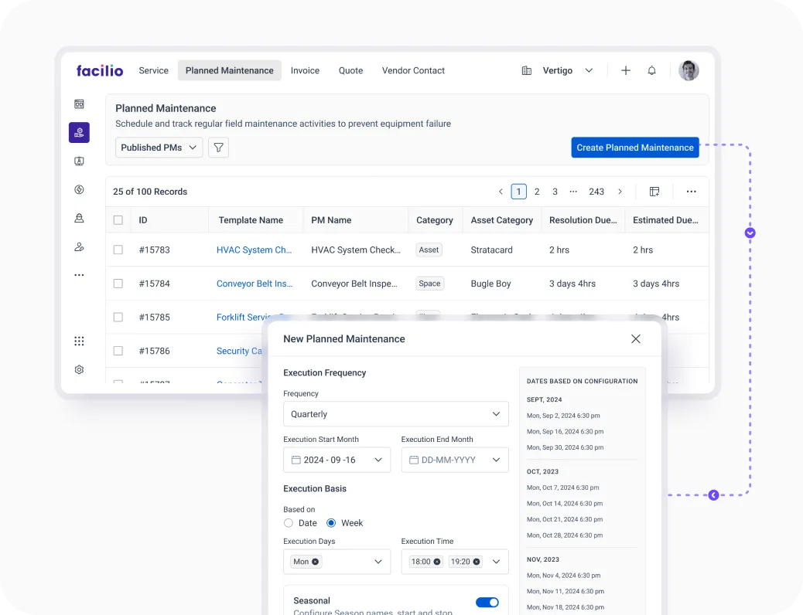Viewport: 803px width, 615px height.
Task: Click the Execution End Month date field
Action: click(x=454, y=460)
